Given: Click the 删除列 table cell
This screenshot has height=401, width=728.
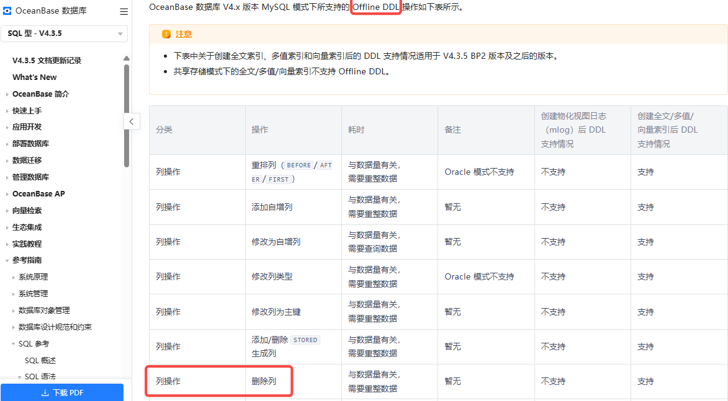Looking at the screenshot, I should coord(264,381).
